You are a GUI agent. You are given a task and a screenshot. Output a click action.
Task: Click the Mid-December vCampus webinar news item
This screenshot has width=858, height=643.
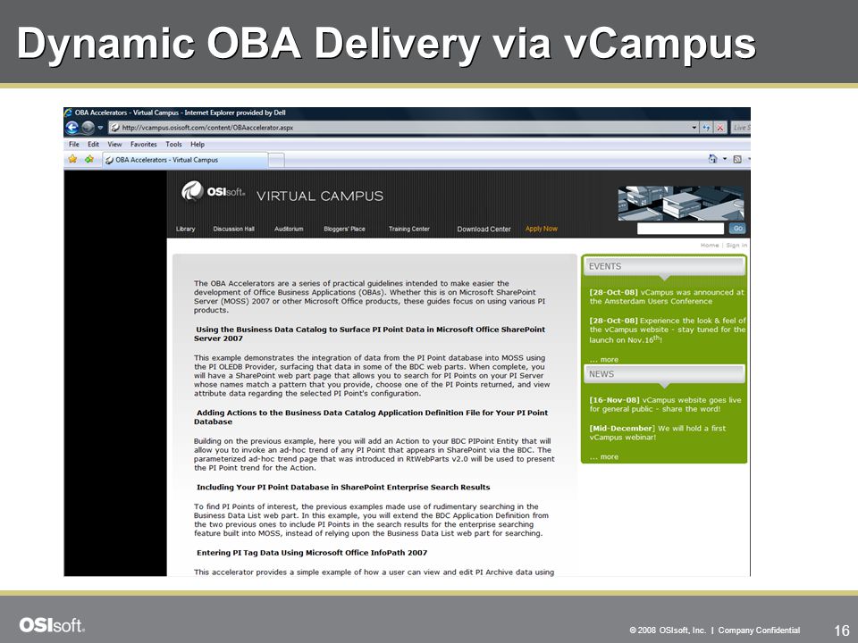pyautogui.click(x=657, y=432)
